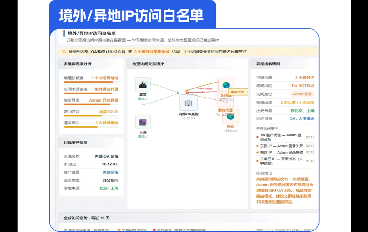This screenshot has height=232, width=368.
Task: Click the Beijing city node icon
Action: [143, 84]
